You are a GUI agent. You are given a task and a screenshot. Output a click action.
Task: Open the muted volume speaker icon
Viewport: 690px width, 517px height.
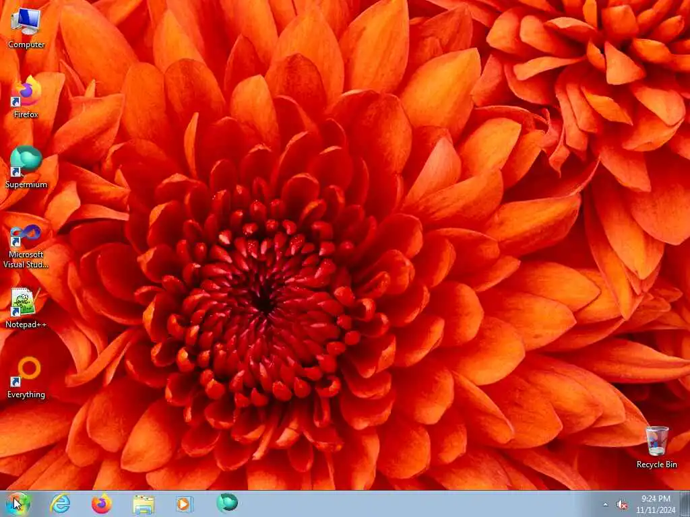click(x=622, y=505)
